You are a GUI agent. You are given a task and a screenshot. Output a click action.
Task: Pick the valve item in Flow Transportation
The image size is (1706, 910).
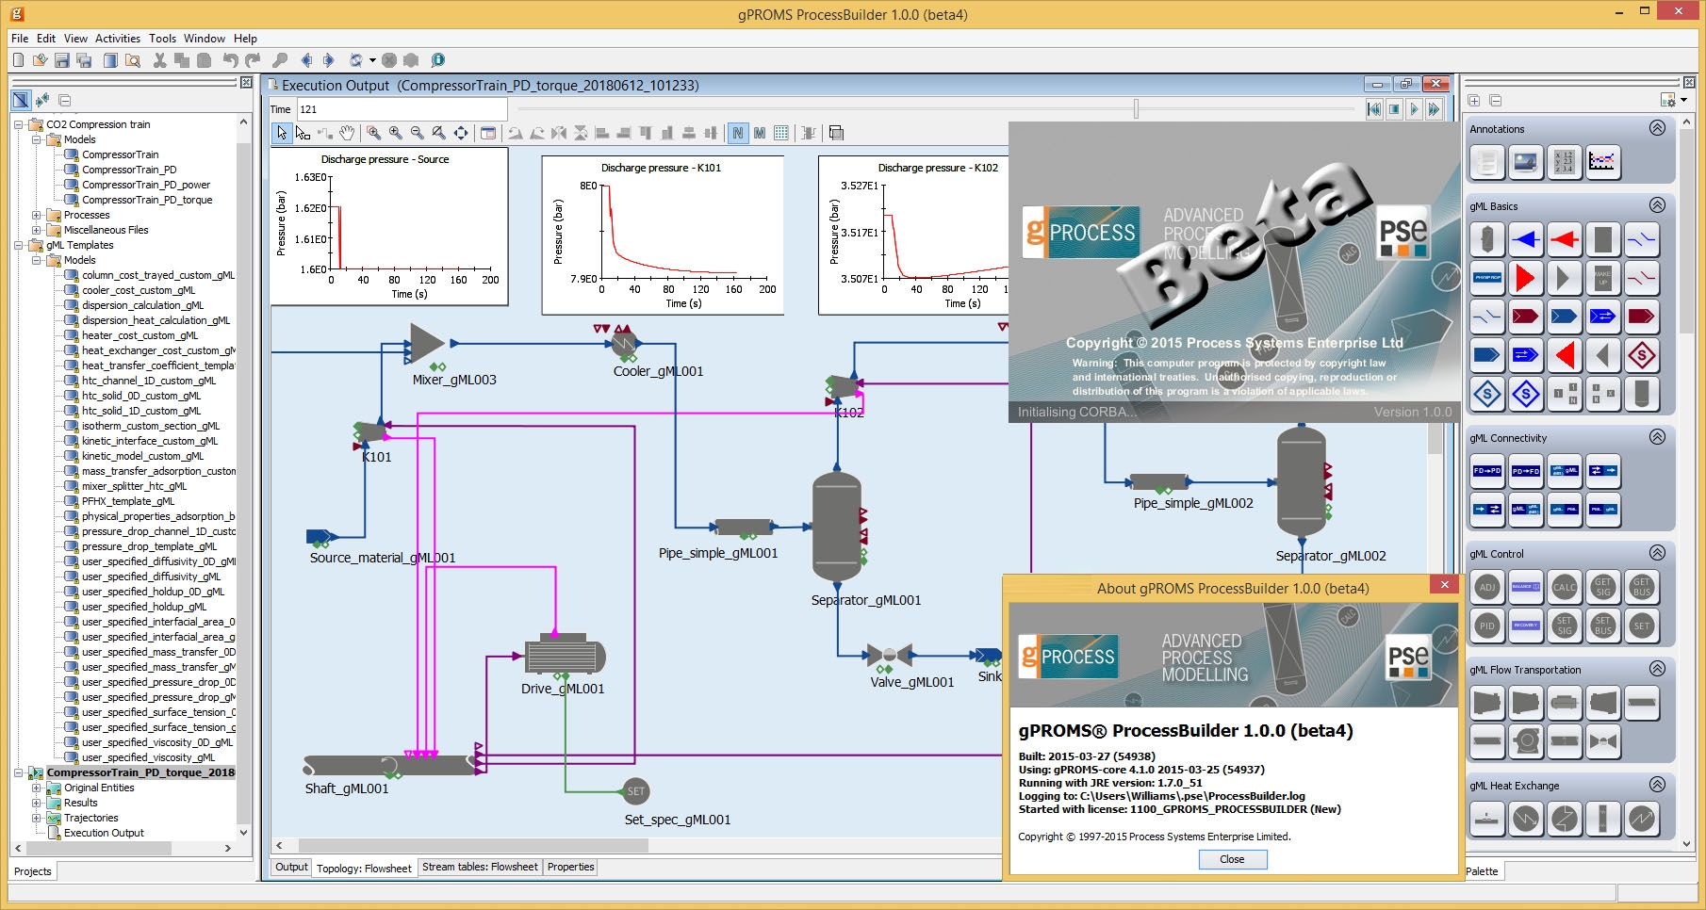point(1603,741)
